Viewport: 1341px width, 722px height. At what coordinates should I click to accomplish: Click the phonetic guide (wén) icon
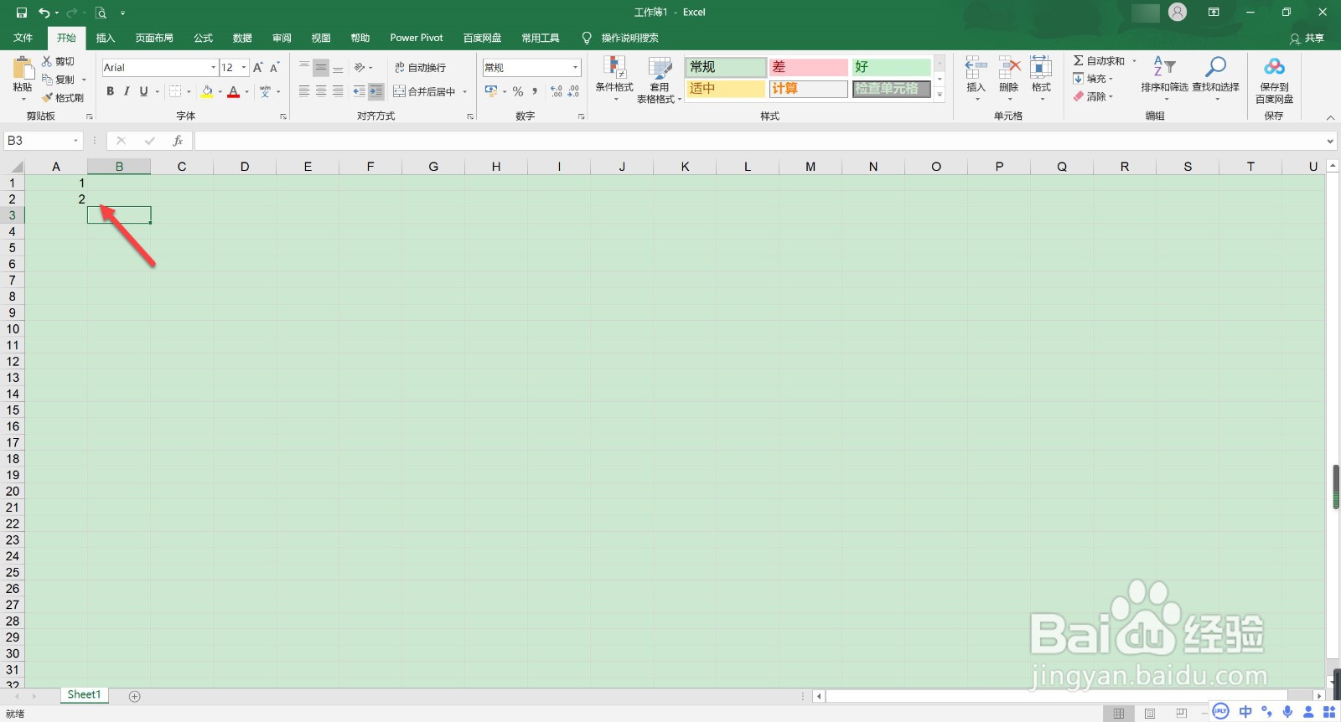(265, 91)
